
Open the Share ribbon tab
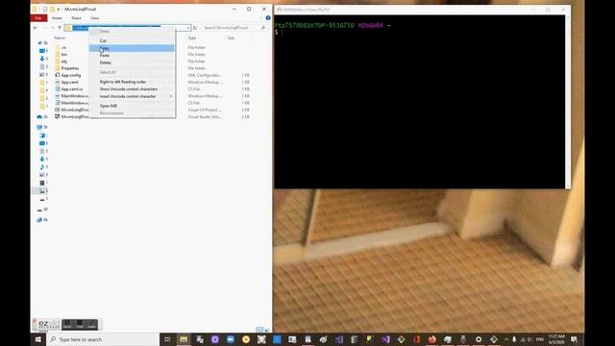(x=76, y=18)
